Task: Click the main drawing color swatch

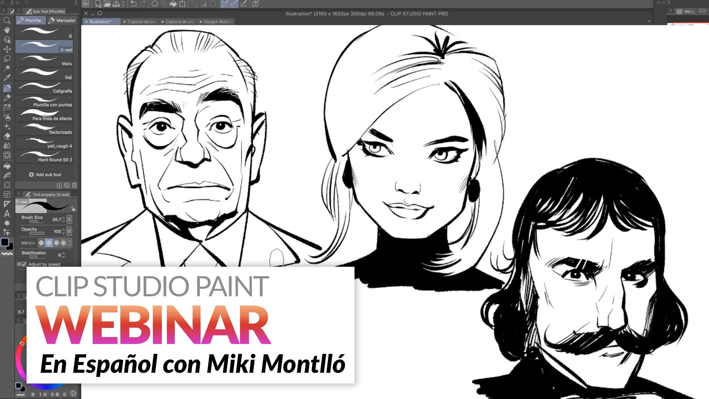Action: [5, 242]
